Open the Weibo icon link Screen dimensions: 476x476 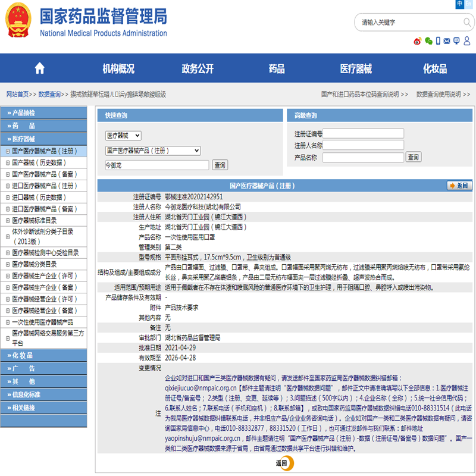click(418, 41)
